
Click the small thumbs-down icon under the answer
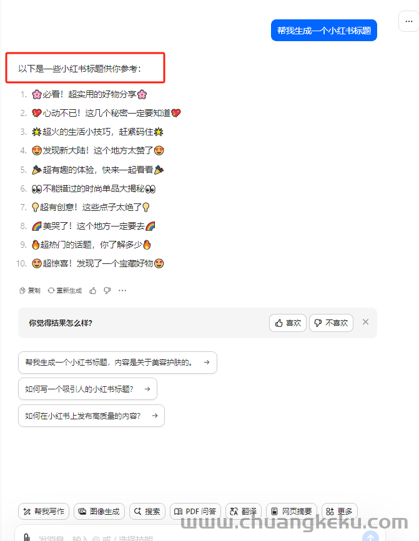[107, 291]
